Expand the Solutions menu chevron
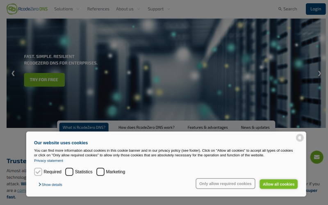This screenshot has height=205, width=328. pos(78,9)
